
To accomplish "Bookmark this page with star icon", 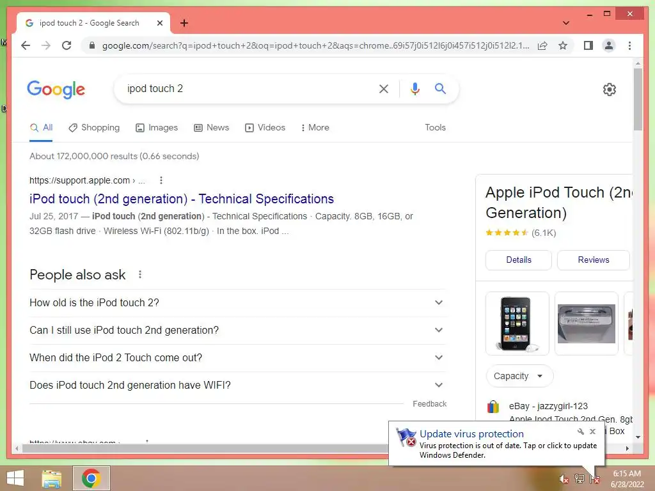I will click(x=563, y=45).
